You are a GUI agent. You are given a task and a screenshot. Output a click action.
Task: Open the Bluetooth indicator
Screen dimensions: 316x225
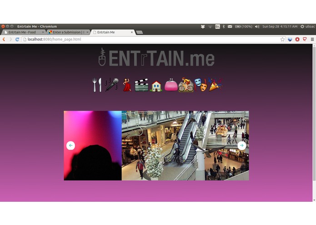224,26
